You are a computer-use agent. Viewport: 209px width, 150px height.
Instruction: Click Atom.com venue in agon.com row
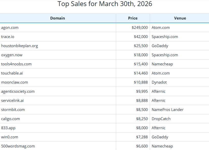pos(161,28)
